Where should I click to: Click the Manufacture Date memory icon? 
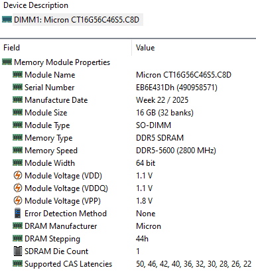point(17,100)
